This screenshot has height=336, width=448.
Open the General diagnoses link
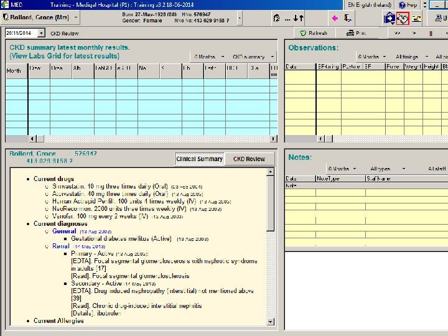[64, 231]
